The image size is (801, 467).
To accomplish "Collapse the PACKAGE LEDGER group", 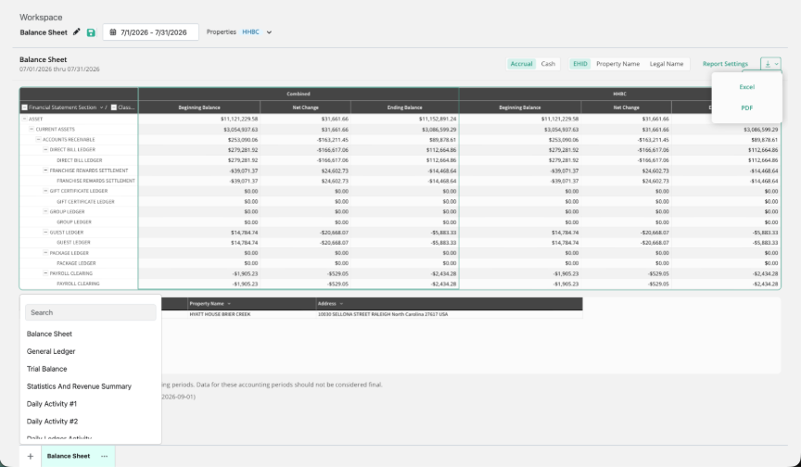I will point(45,253).
